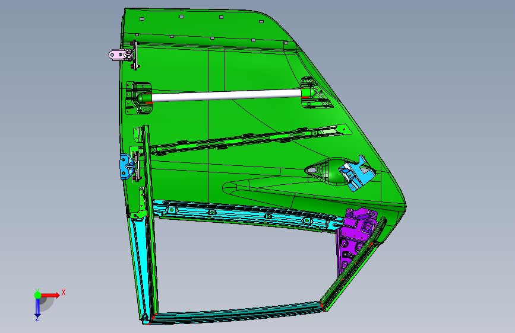Viewport: 515px width, 333px height.
Task: Click the blue latch bracket on the left edge
Action: tap(126, 167)
